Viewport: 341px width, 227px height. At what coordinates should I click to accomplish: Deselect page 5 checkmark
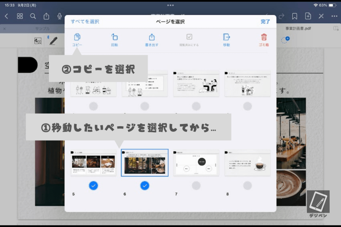[94, 185]
